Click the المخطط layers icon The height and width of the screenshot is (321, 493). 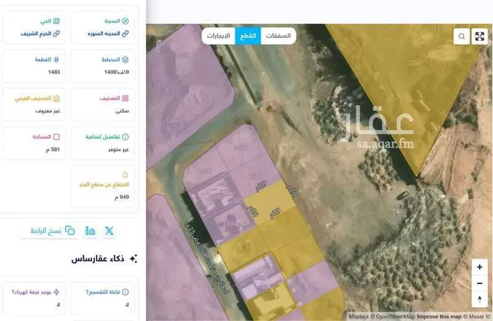tap(125, 60)
